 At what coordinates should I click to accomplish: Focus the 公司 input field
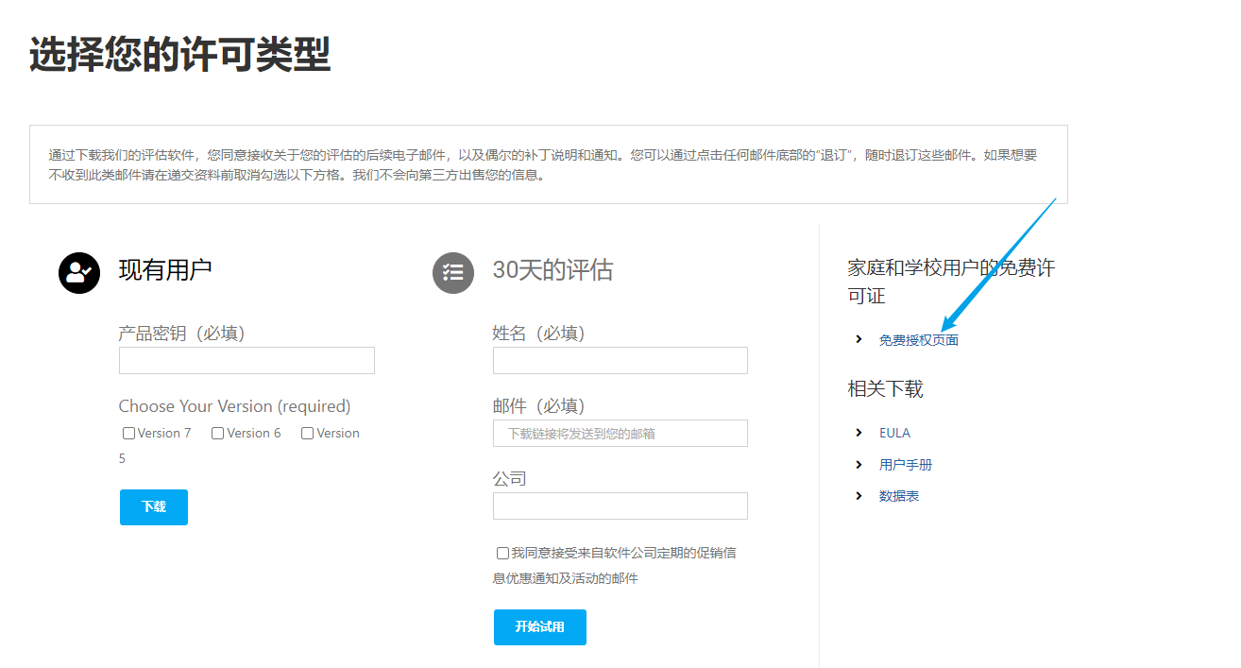coord(620,505)
